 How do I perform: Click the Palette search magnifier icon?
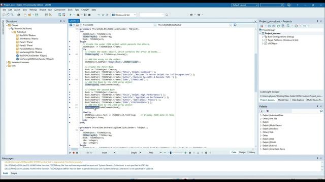(x=321, y=111)
